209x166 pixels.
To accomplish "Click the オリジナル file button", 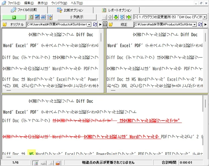I will (x=17, y=24).
